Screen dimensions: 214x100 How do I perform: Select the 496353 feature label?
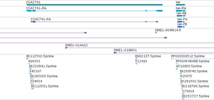34,61
